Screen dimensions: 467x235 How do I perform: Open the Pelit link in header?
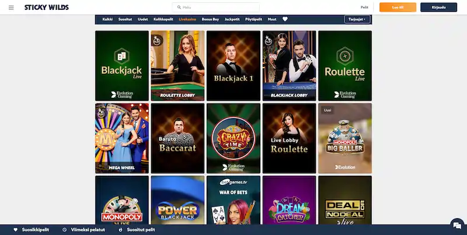click(x=364, y=7)
